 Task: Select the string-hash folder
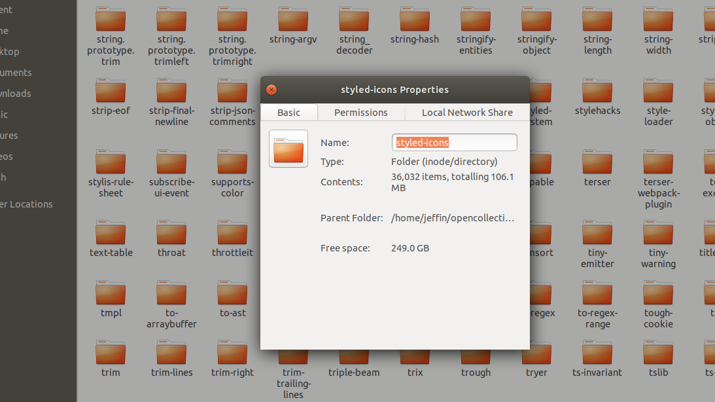(x=415, y=26)
